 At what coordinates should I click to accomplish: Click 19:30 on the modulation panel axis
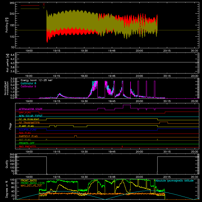[84, 101]
